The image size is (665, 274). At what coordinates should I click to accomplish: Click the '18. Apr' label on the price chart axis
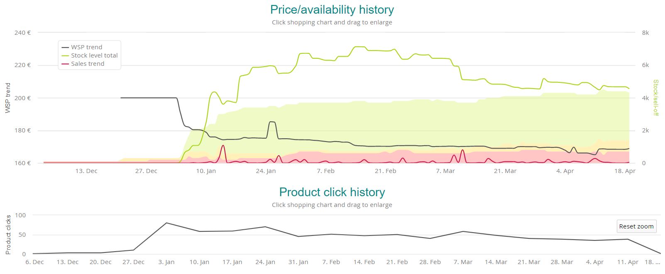click(x=624, y=171)
